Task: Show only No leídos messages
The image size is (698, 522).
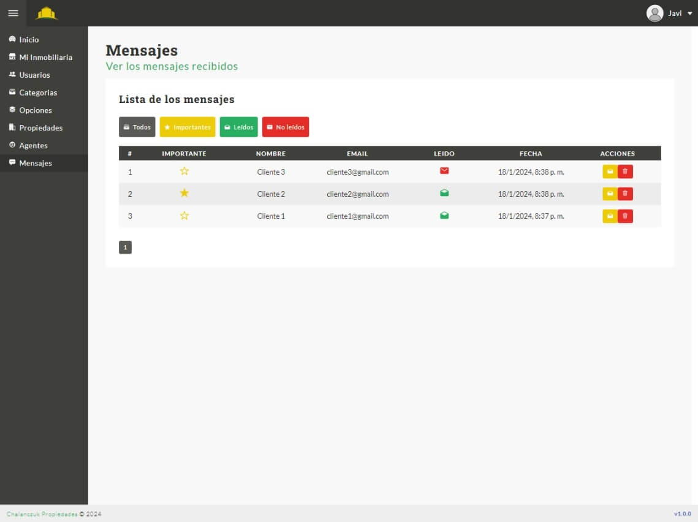Action: coord(286,127)
